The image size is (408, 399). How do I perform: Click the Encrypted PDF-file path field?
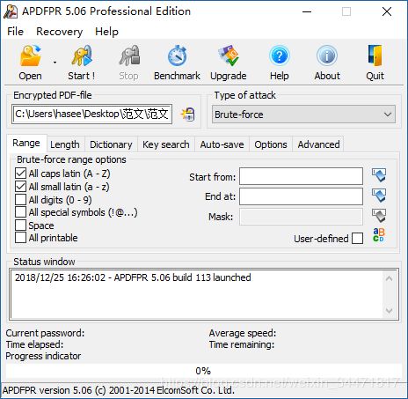91,114
